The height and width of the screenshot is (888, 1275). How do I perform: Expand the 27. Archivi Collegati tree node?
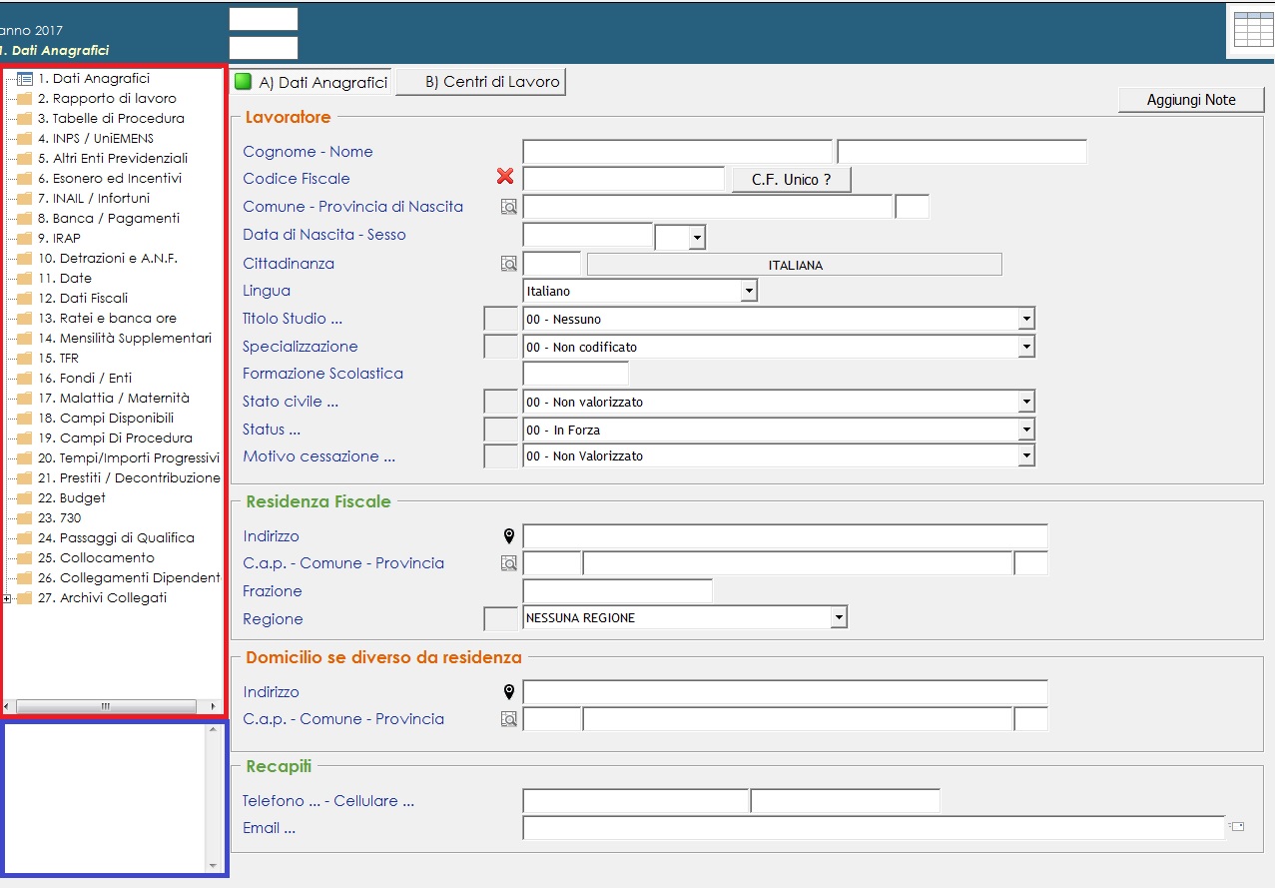coord(8,598)
